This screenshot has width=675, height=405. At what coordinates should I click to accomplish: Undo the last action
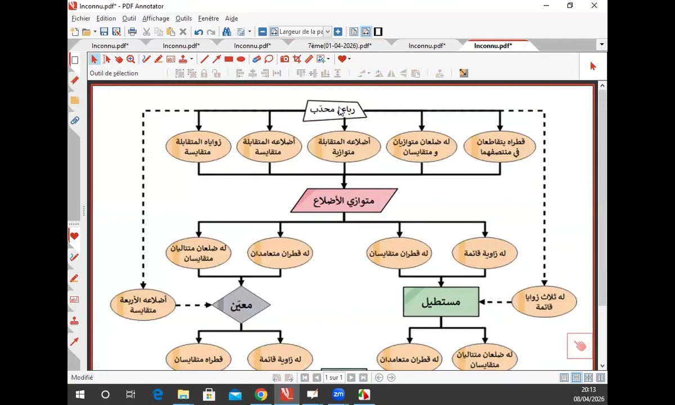tap(199, 32)
